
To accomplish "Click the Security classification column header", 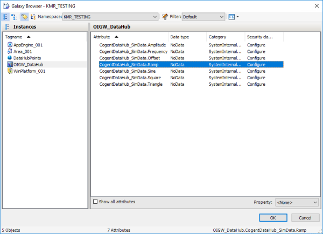I will 264,37.
